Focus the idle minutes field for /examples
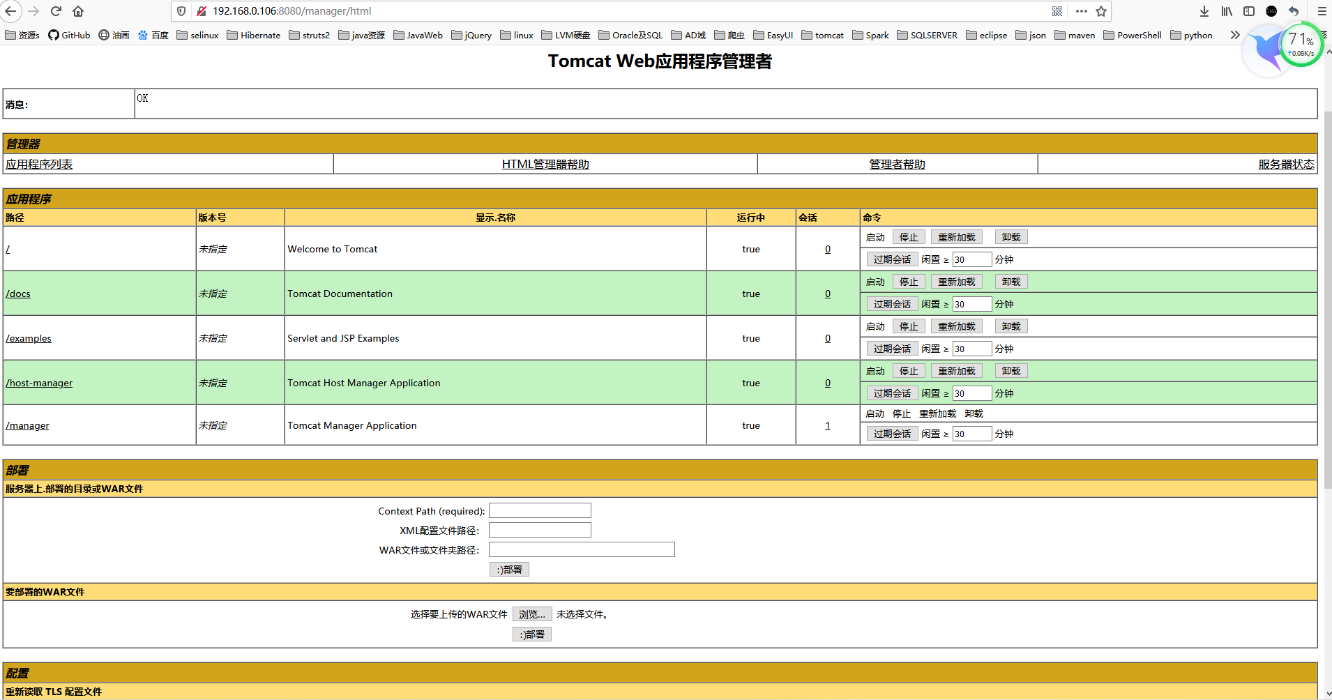 (972, 349)
